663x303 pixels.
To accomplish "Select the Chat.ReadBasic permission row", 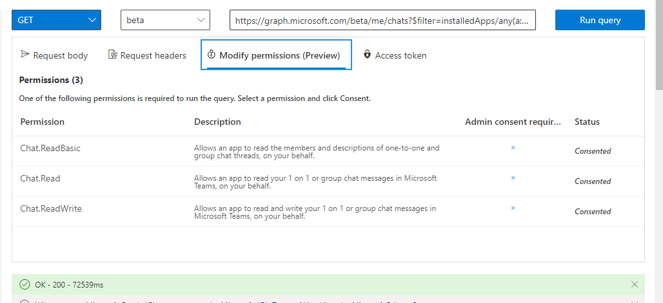I will click(x=328, y=151).
